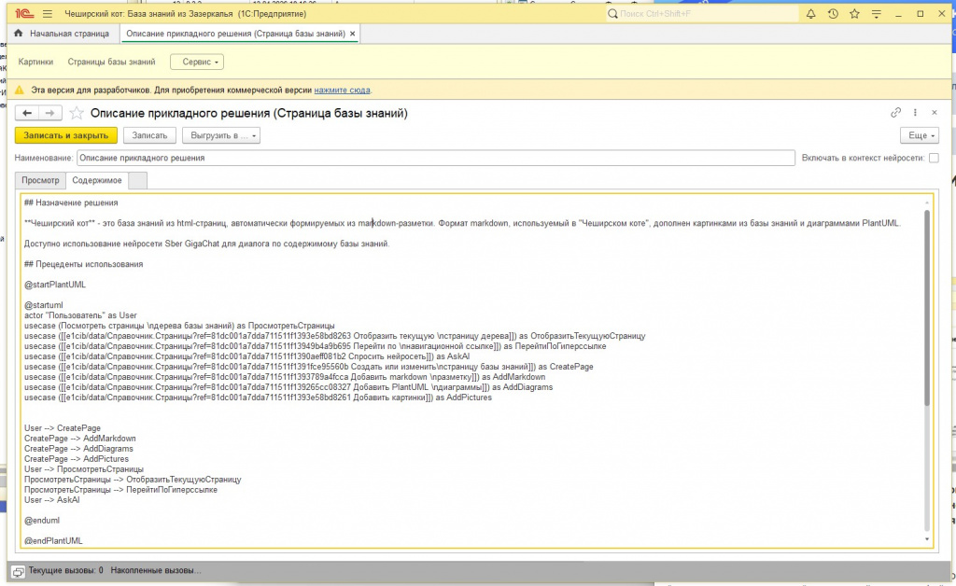Click the Наименование input field
Image resolution: width=956 pixels, height=586 pixels.
(436, 158)
